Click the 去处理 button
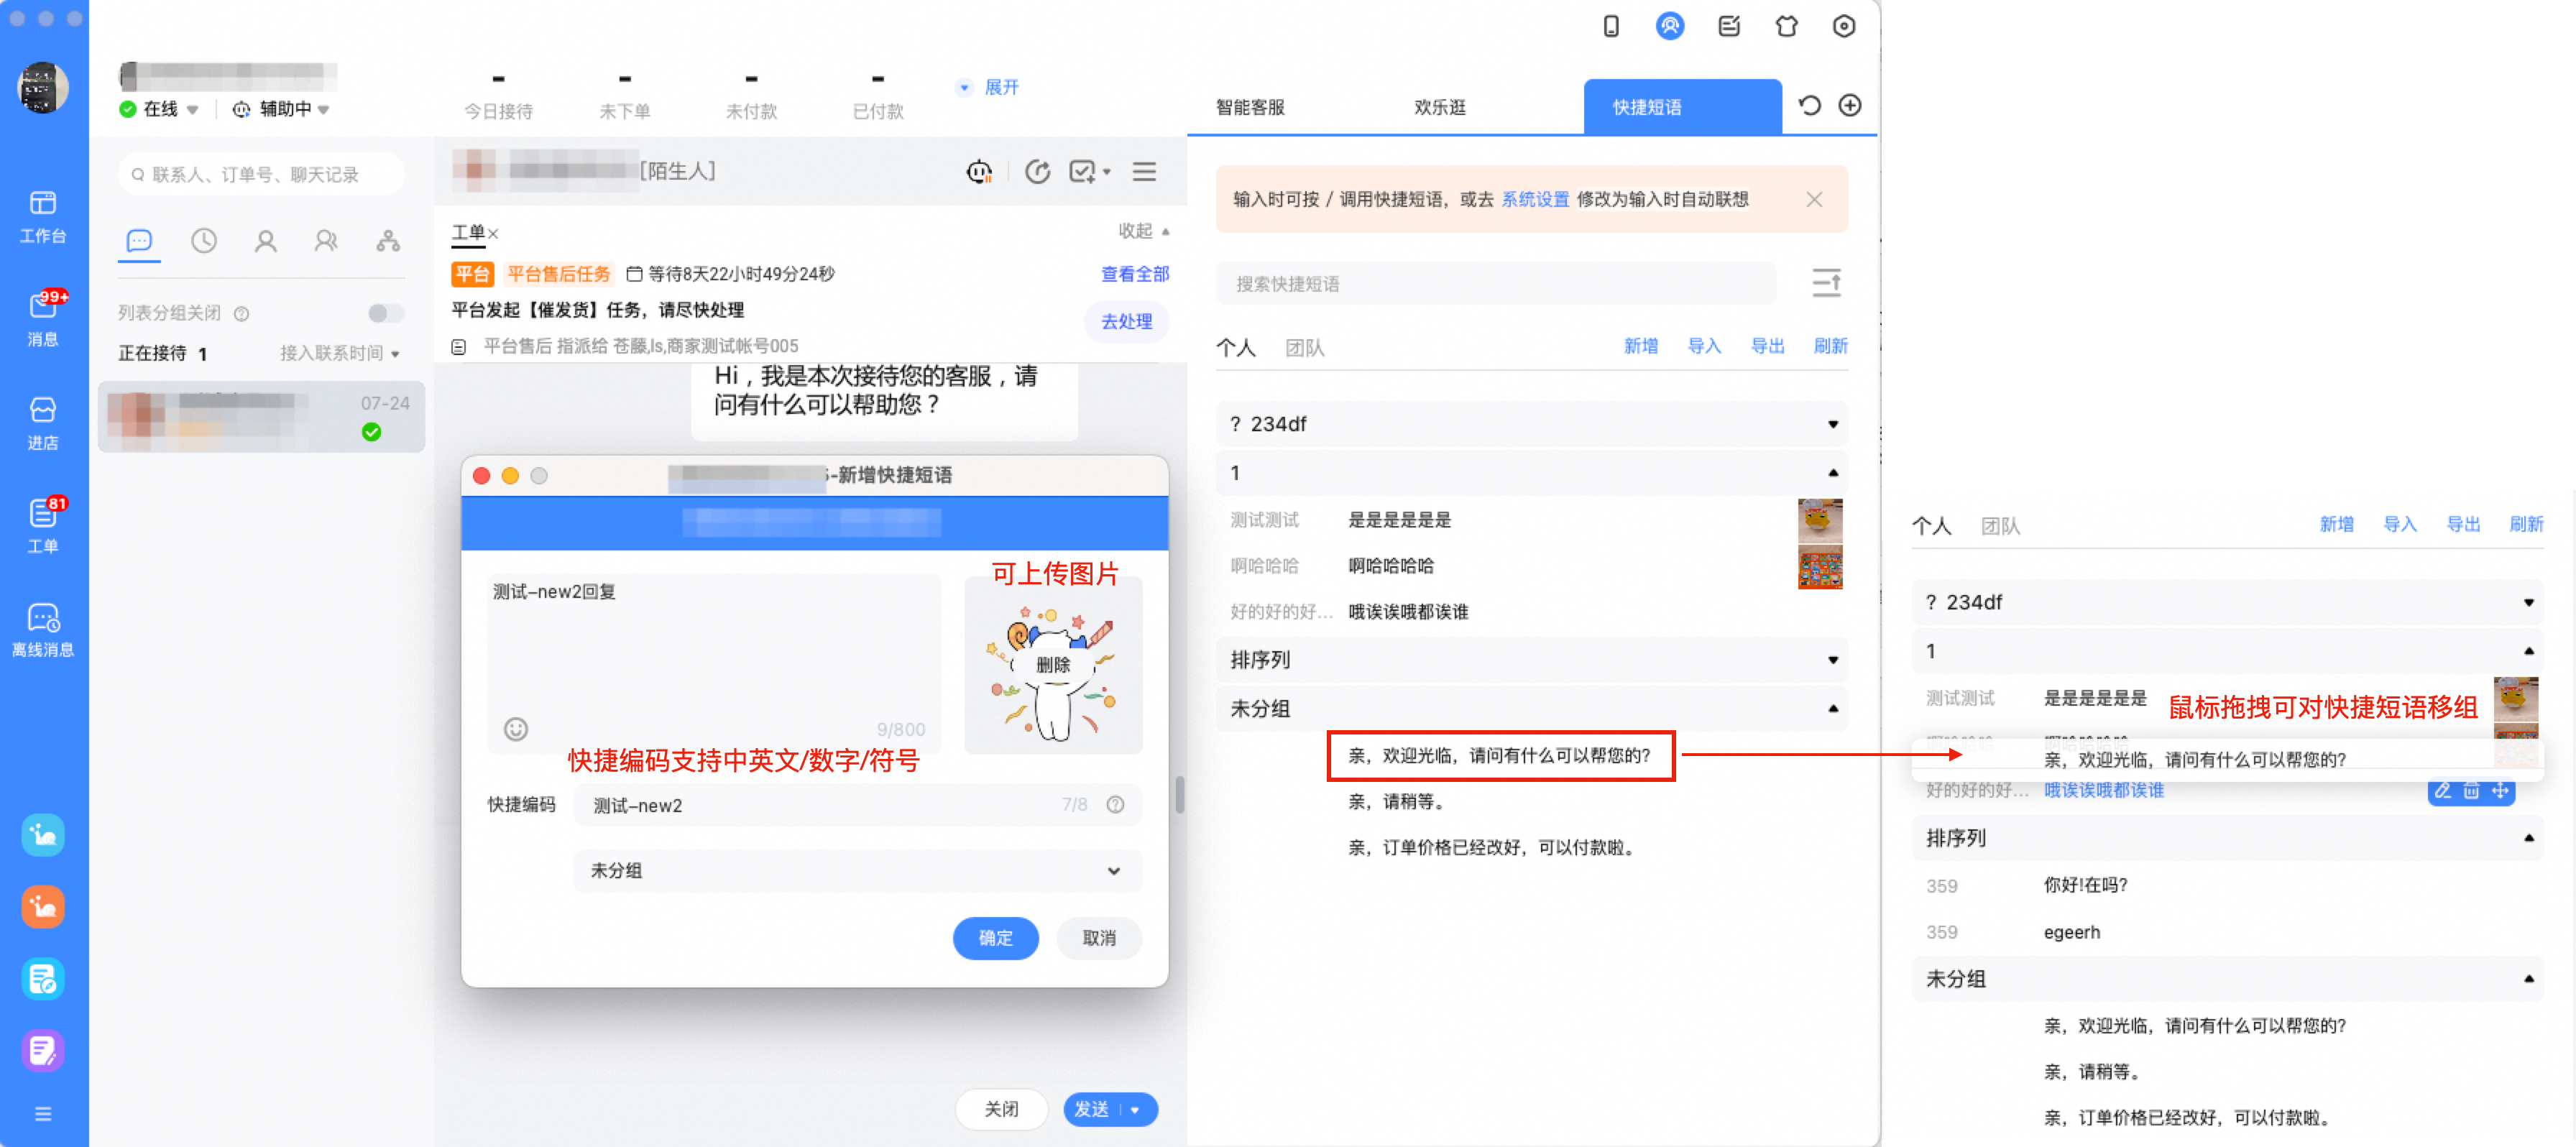 click(1126, 321)
